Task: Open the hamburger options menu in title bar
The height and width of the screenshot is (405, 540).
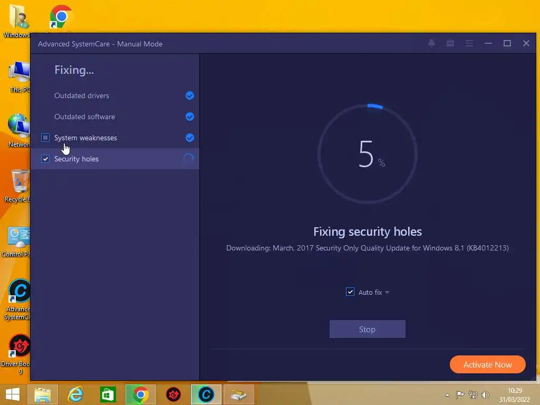Action: (x=469, y=43)
